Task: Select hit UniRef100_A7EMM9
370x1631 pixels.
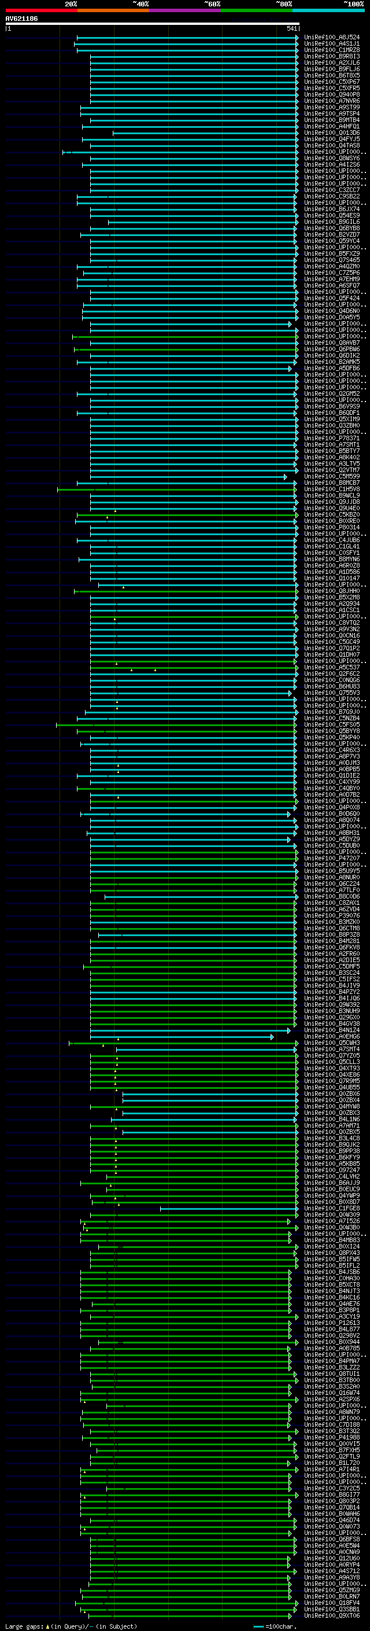Action: 332,279
